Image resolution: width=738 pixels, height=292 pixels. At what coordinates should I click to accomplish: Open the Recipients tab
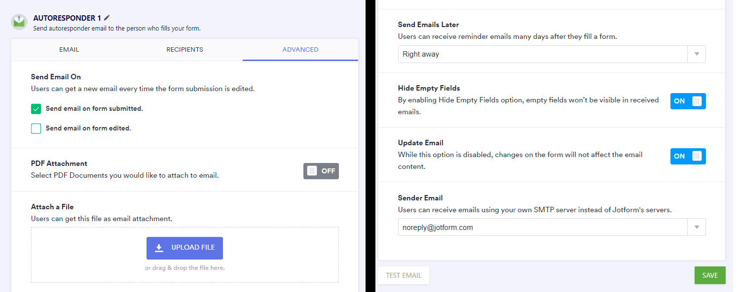tap(184, 50)
